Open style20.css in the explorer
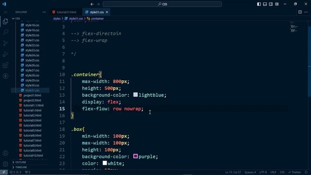Image resolution: width=311 pixels, height=175 pixels. coord(32,35)
